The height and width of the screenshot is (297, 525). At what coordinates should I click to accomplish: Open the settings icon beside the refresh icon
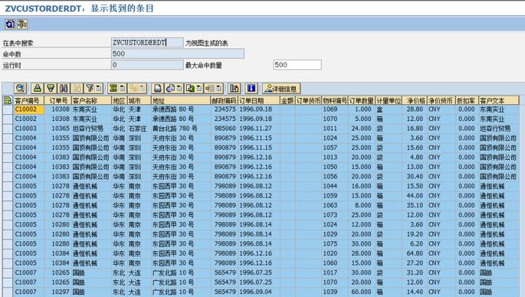coord(23,24)
